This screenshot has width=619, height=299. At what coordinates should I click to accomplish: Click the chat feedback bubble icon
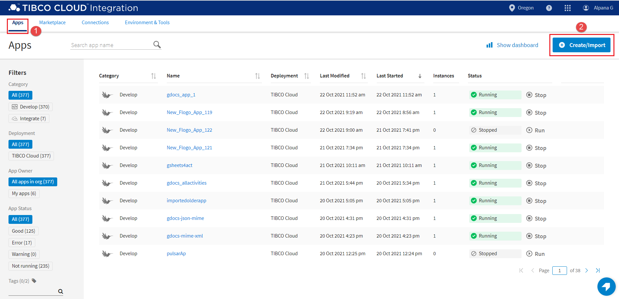(x=606, y=287)
